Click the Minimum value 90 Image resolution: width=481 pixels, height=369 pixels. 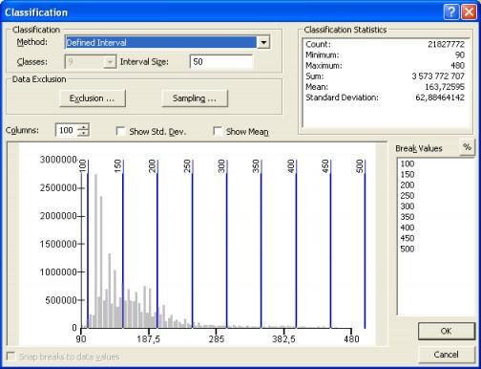pos(460,54)
